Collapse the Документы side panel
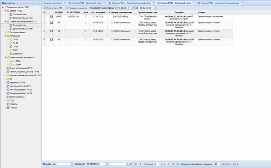This screenshot has height=168, width=271. (39, 3)
